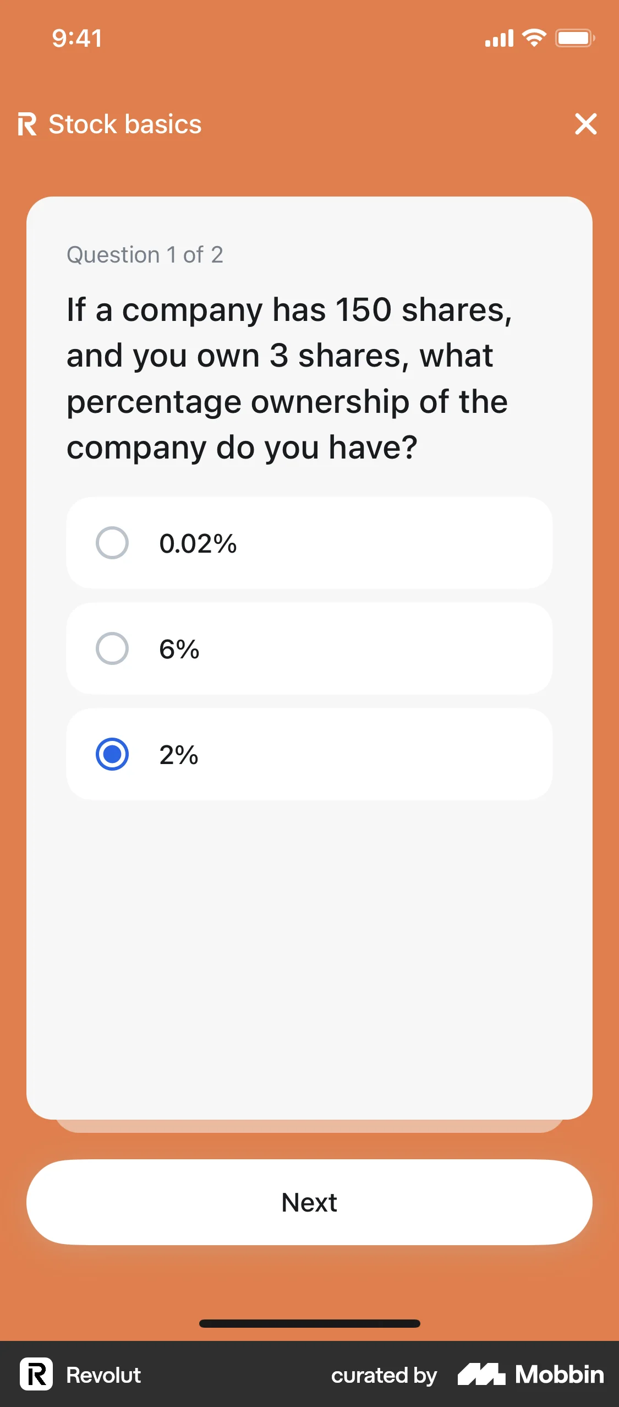Select the 6% answer option
The image size is (619, 1407).
click(x=112, y=649)
